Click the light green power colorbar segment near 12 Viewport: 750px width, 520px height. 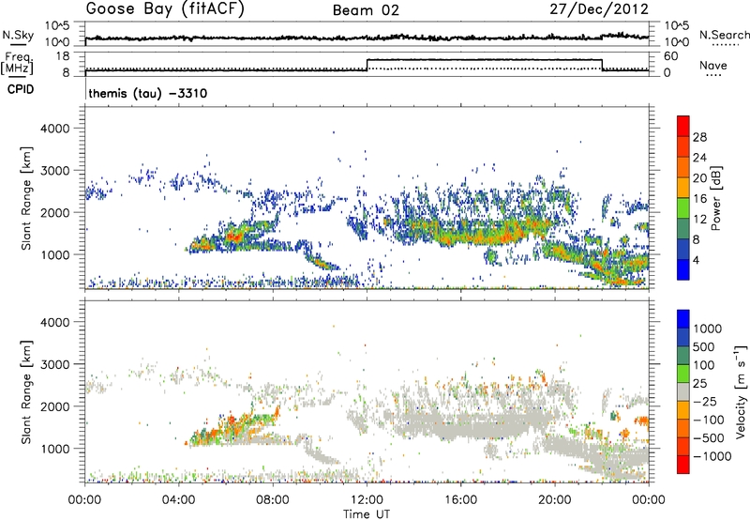pos(683,208)
